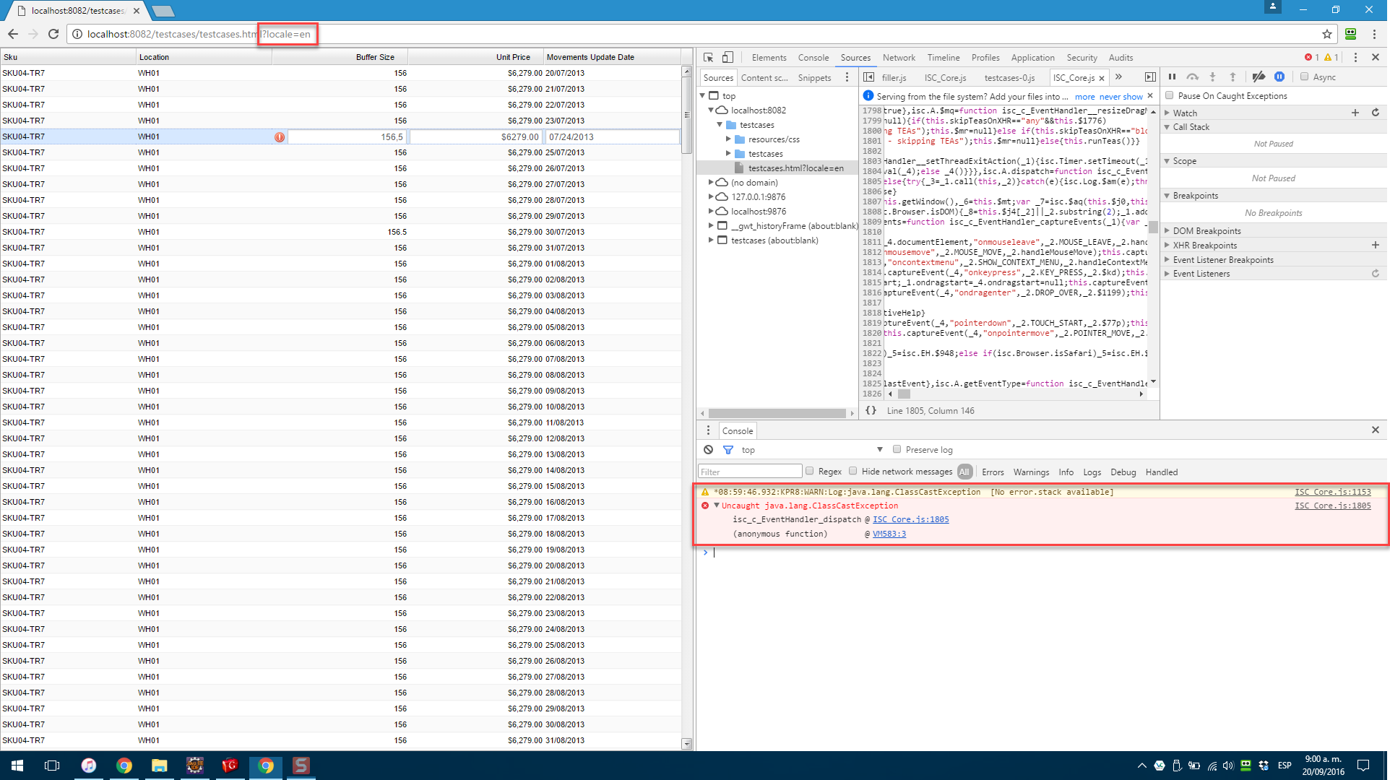Select the Console tab in DevTools

pyautogui.click(x=813, y=57)
